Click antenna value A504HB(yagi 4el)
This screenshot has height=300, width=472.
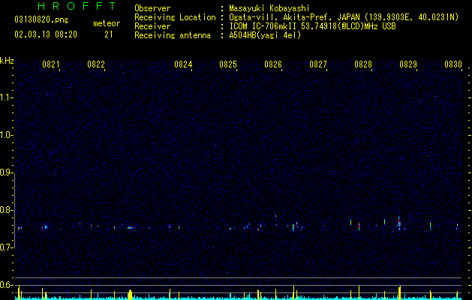tap(265, 35)
